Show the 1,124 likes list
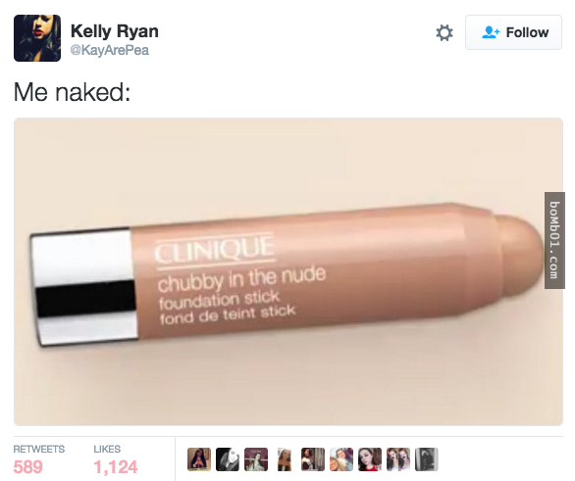 (116, 467)
